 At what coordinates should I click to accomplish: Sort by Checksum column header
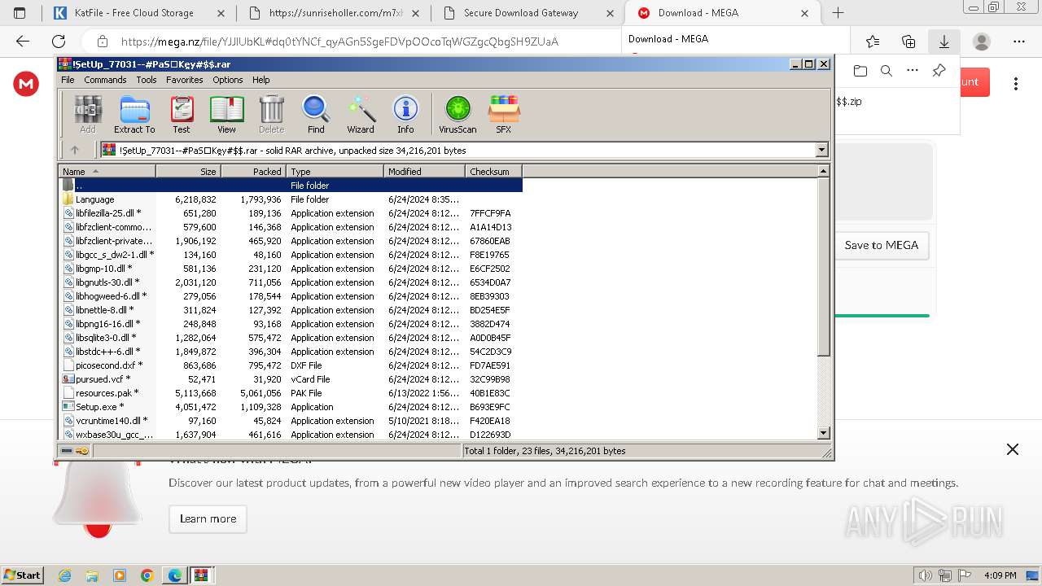(x=493, y=172)
